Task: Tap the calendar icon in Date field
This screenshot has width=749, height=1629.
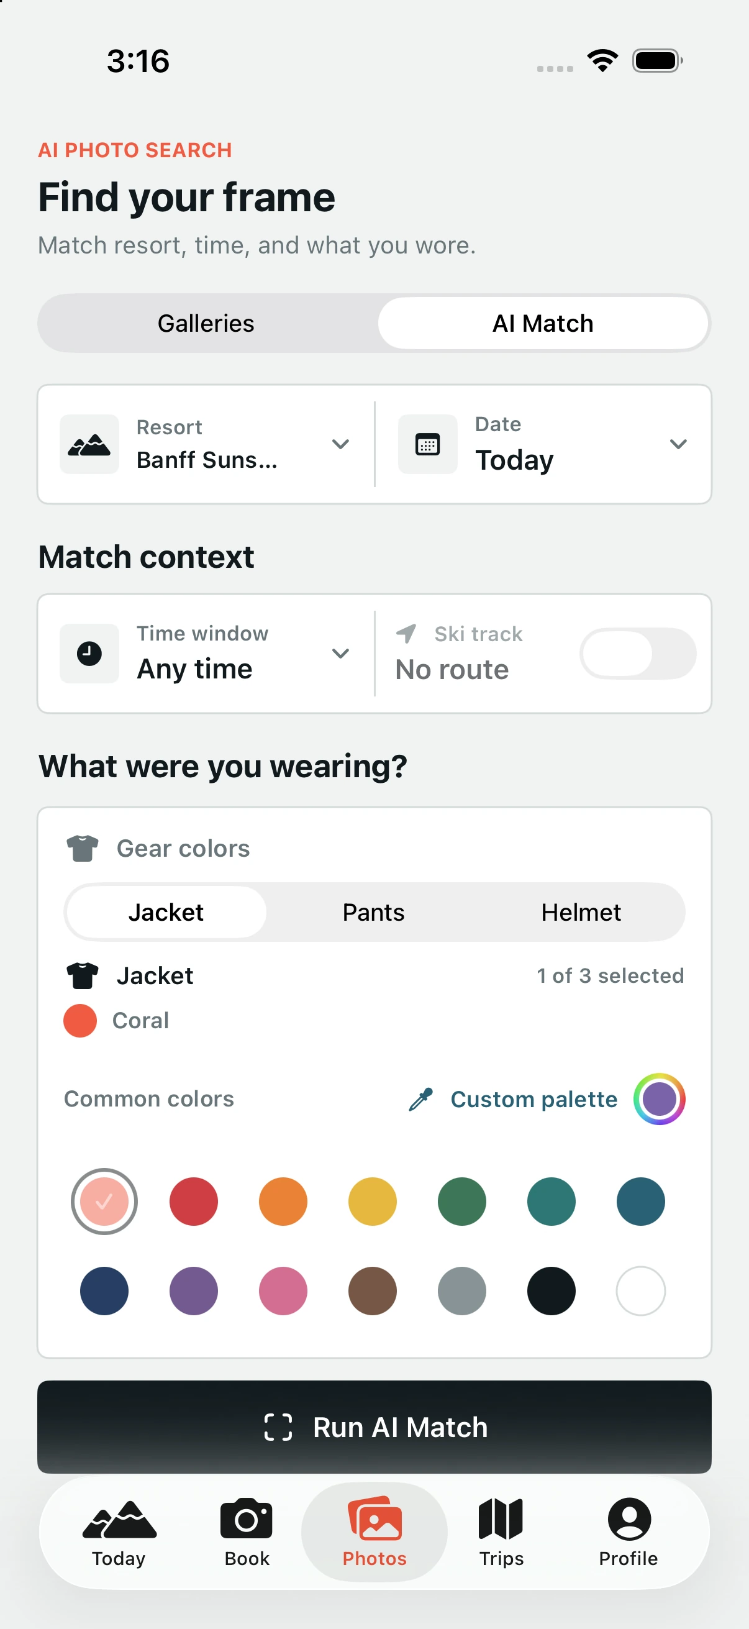Action: 428,444
